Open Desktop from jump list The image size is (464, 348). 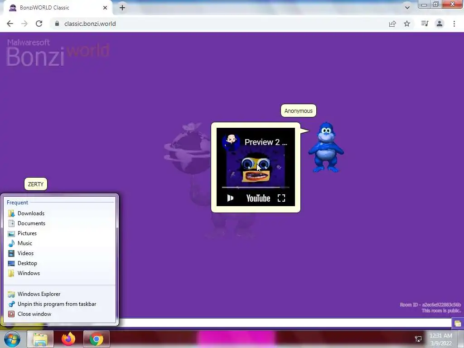point(60,263)
